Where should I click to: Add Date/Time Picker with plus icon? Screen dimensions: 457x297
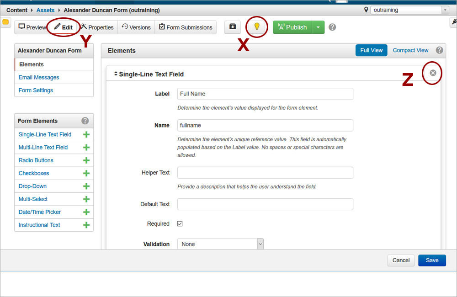[x=86, y=212]
